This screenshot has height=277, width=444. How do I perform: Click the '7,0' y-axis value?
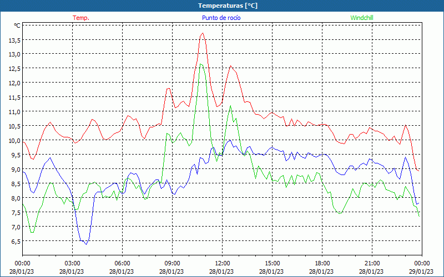pyautogui.click(x=16, y=227)
